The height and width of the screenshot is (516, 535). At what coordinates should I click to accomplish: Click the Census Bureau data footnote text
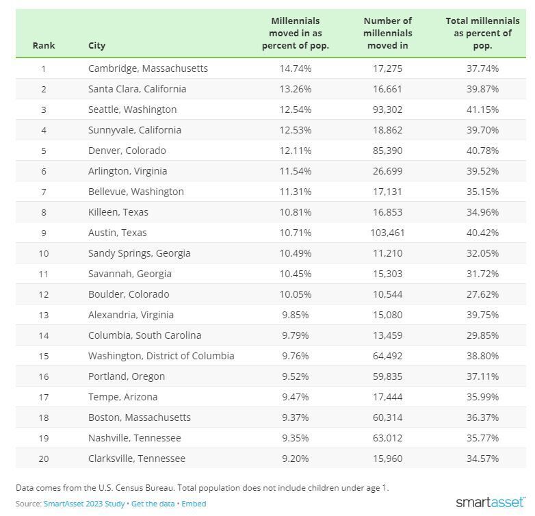point(202,488)
